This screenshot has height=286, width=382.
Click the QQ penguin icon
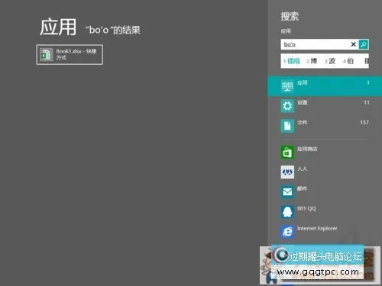[x=287, y=212]
